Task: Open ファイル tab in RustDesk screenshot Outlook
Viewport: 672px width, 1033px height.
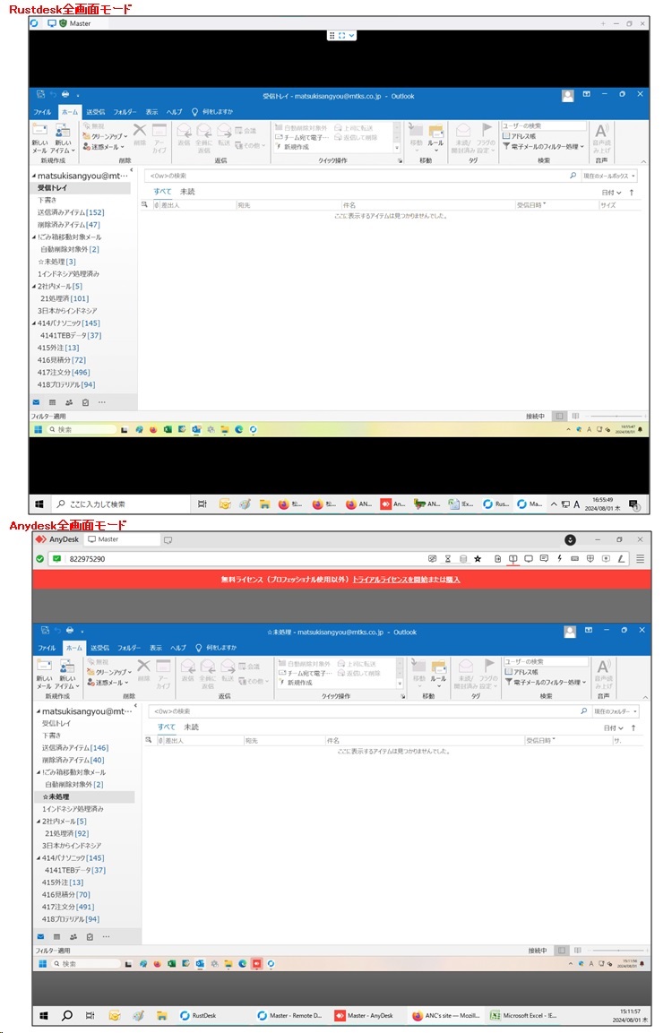Action: [43, 112]
